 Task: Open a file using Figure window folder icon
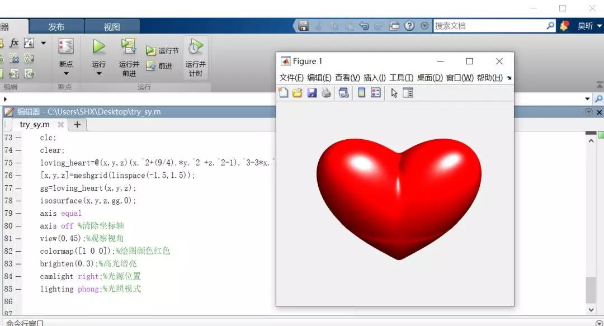[298, 92]
